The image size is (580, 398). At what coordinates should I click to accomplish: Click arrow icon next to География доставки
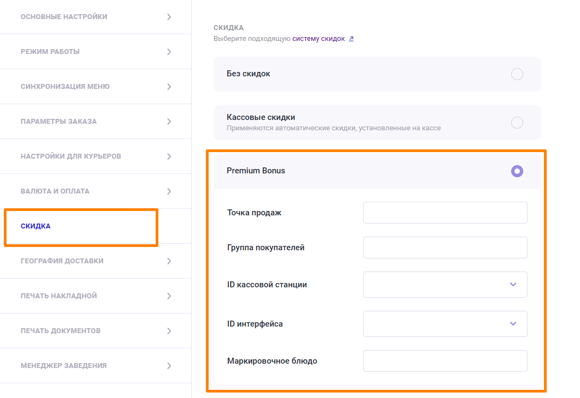(x=169, y=261)
